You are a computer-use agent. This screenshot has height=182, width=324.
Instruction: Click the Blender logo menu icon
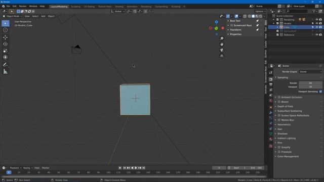coord(4,7)
